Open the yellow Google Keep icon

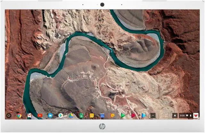click(92, 115)
